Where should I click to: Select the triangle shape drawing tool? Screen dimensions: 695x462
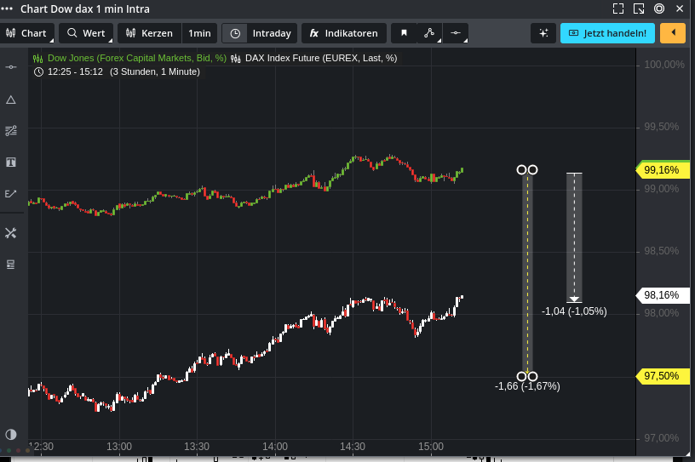[11, 100]
